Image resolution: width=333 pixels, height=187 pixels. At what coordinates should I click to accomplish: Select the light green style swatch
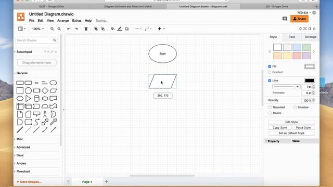(x=306, y=47)
